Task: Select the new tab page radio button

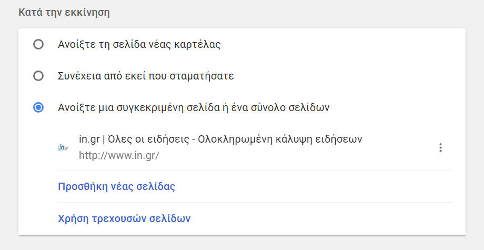Action: [x=38, y=44]
